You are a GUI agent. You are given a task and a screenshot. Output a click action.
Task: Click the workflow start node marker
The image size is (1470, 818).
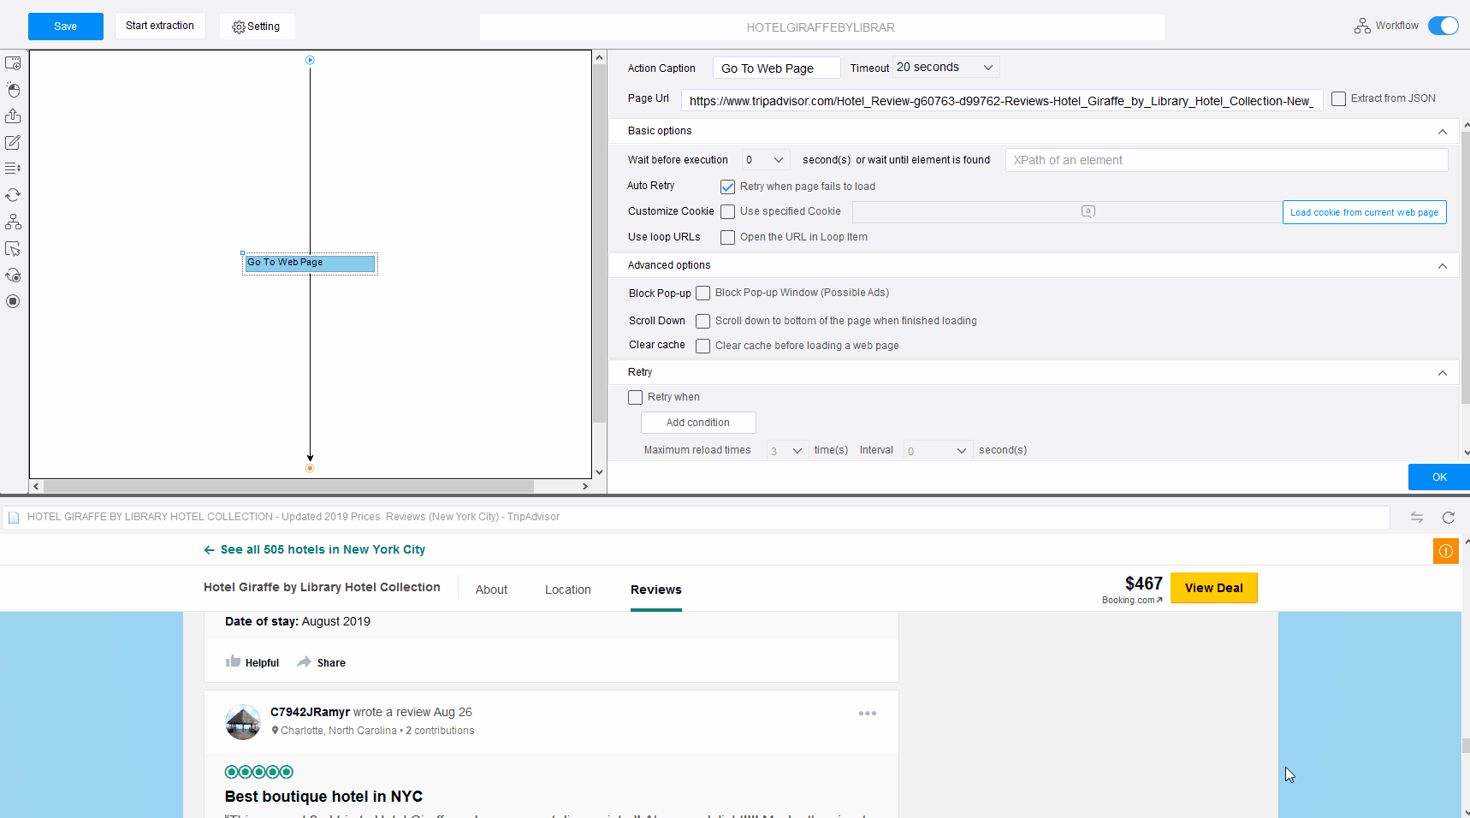(x=310, y=60)
